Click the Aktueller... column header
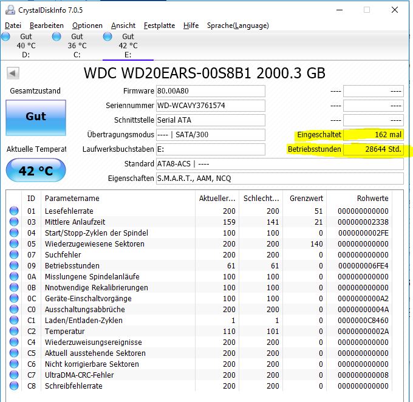The height and width of the screenshot is (402, 413). tap(217, 198)
